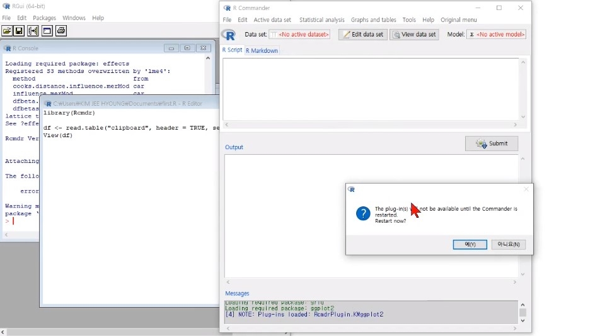Image resolution: width=595 pixels, height=336 pixels.
Task: Open the Active data set menu
Action: 272,20
